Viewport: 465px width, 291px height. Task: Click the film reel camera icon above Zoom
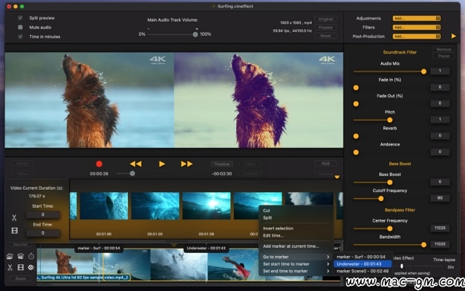31,267
